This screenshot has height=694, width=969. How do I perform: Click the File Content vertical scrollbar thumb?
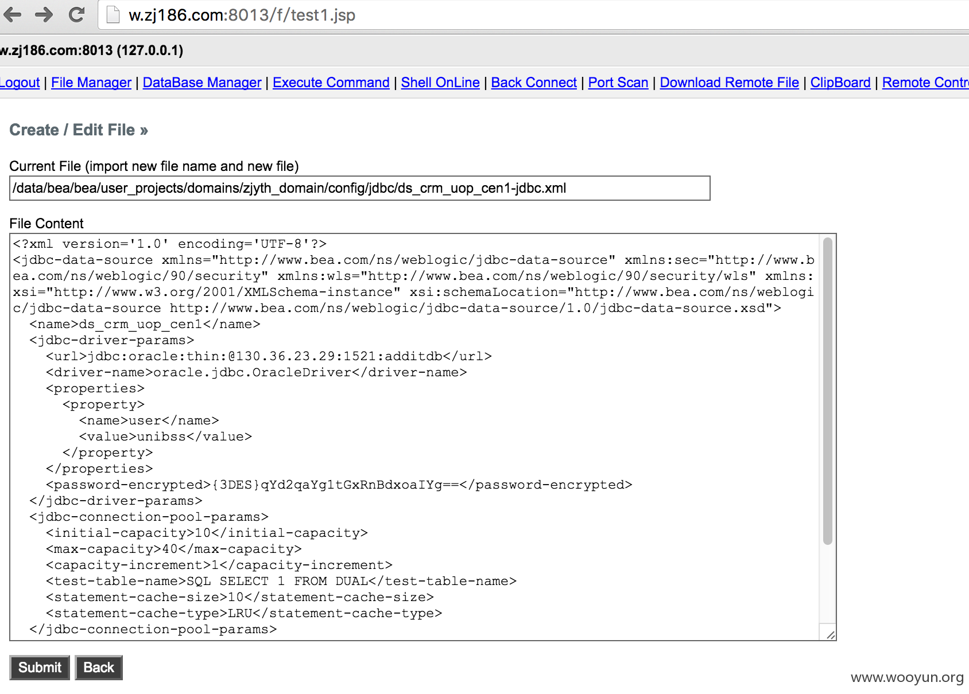pyautogui.click(x=827, y=391)
